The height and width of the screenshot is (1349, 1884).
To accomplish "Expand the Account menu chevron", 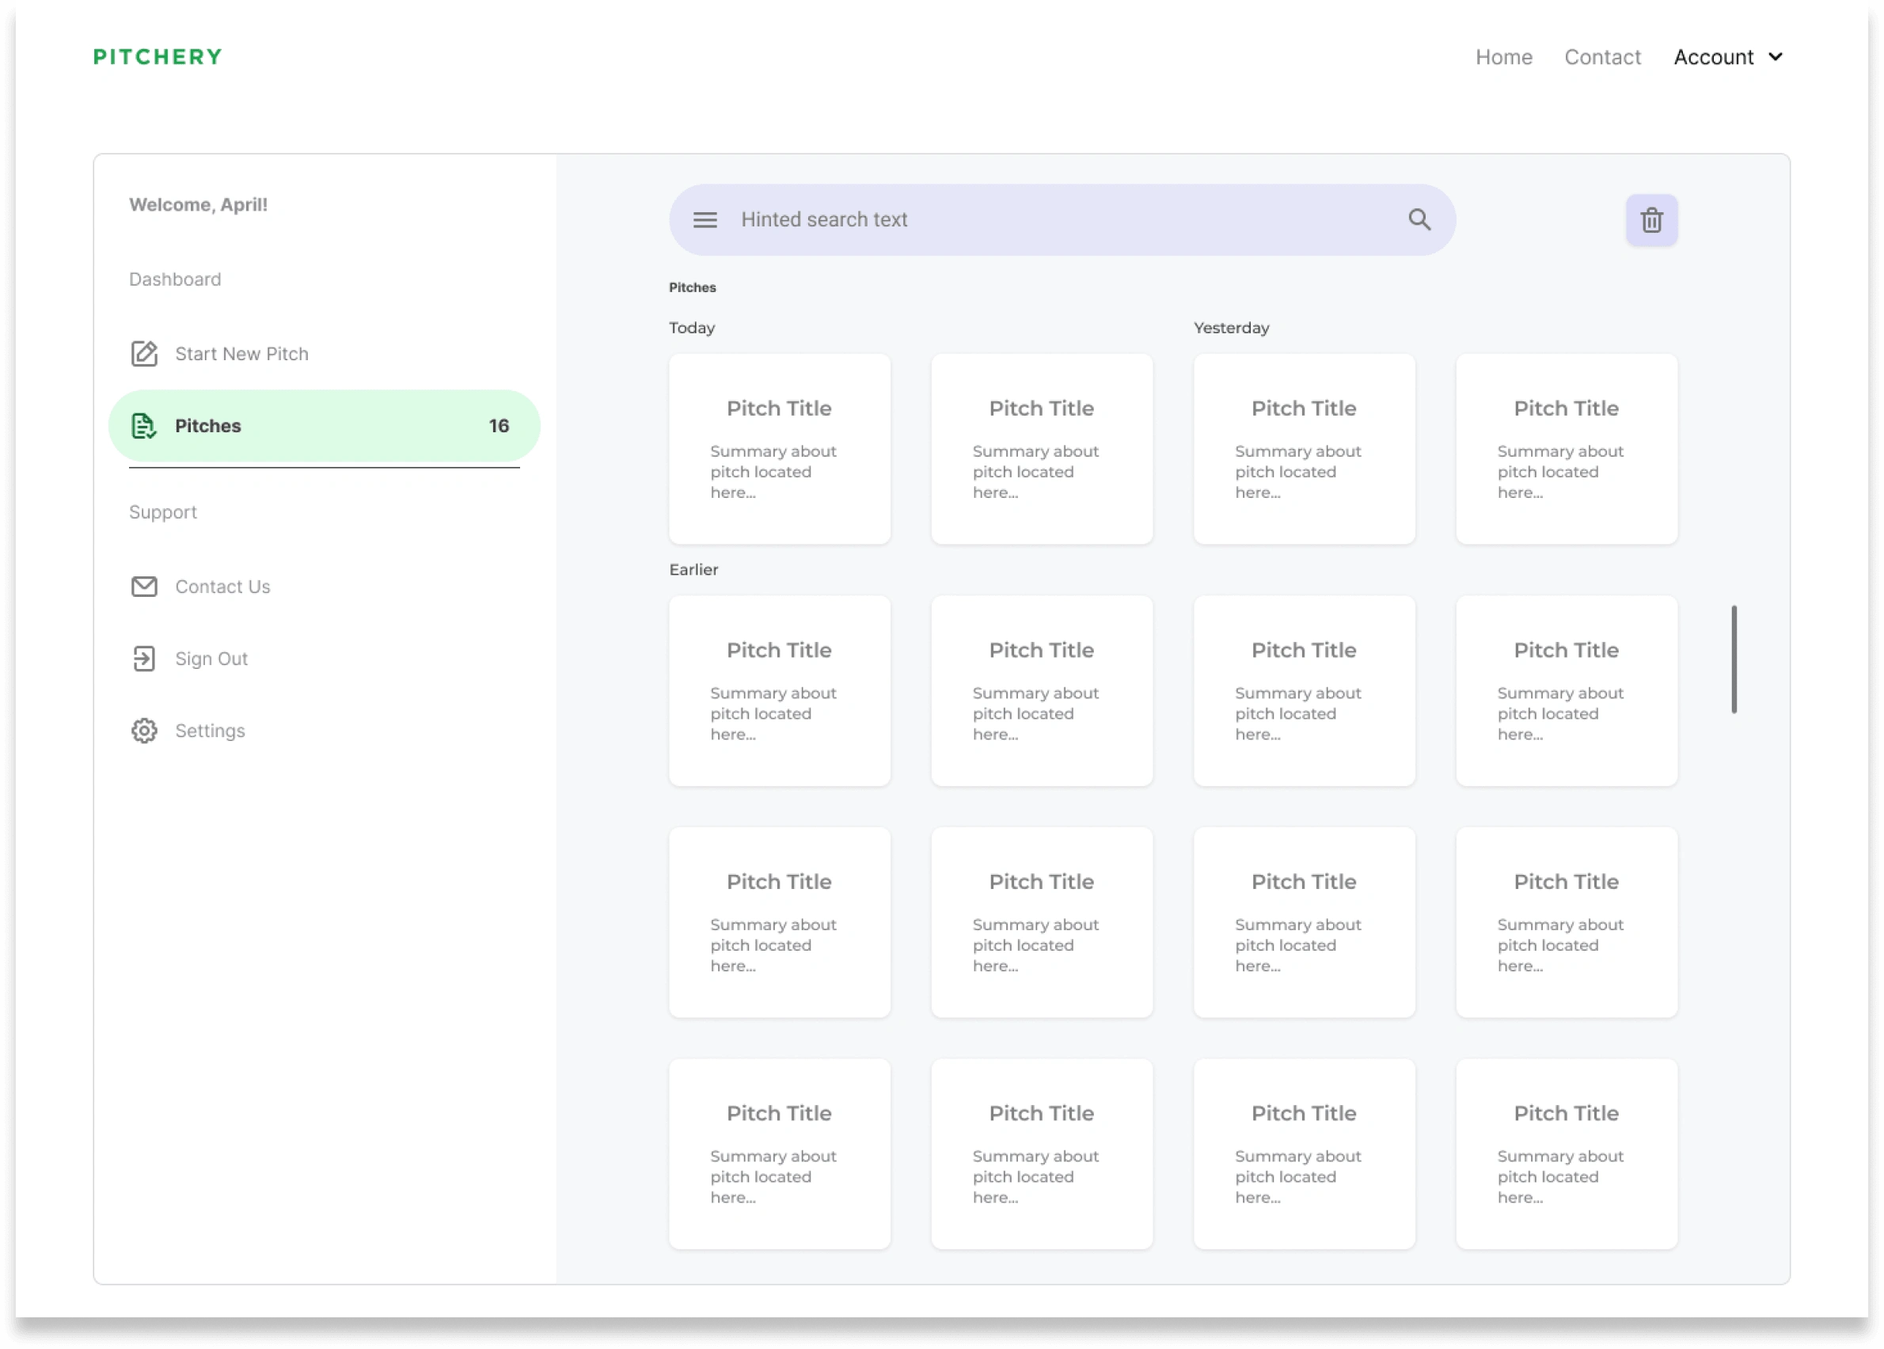I will point(1777,57).
